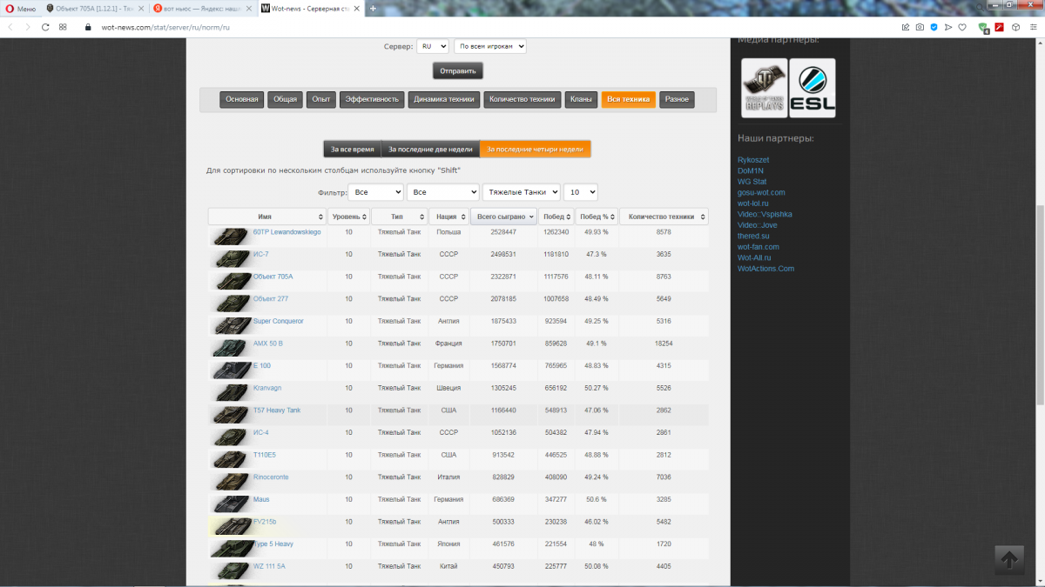Click the Opera snapshot camera icon
Viewport: 1045px width, 587px height.
tap(920, 27)
